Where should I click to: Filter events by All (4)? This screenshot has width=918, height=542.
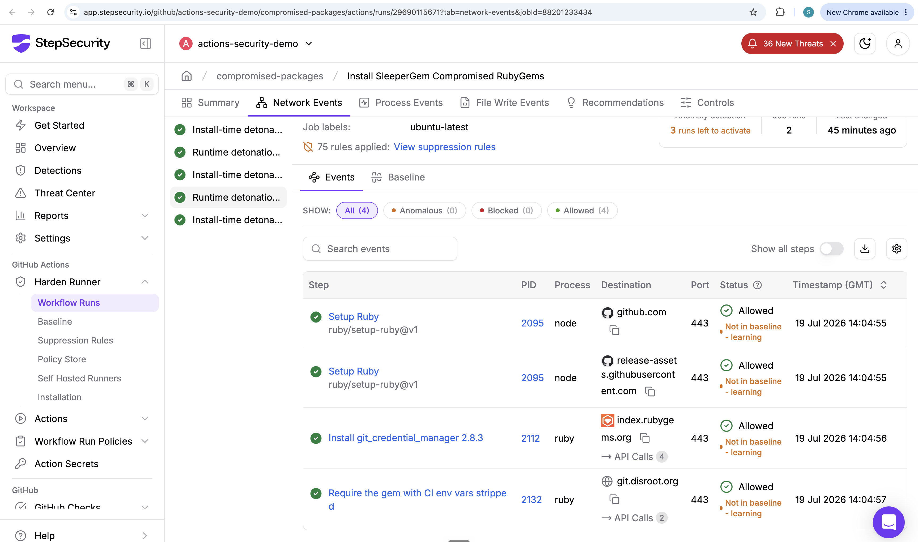pos(357,210)
